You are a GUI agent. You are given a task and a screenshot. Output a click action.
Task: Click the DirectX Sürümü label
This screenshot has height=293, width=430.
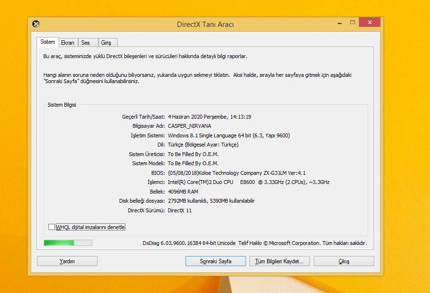[147, 210]
